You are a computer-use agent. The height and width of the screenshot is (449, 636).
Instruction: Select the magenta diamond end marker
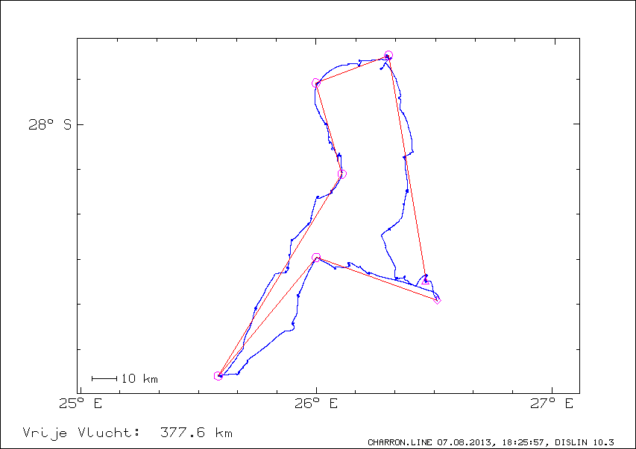point(437,301)
